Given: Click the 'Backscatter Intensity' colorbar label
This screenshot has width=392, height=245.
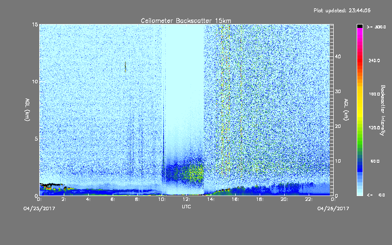Looking at the screenshot, I should [x=383, y=110].
